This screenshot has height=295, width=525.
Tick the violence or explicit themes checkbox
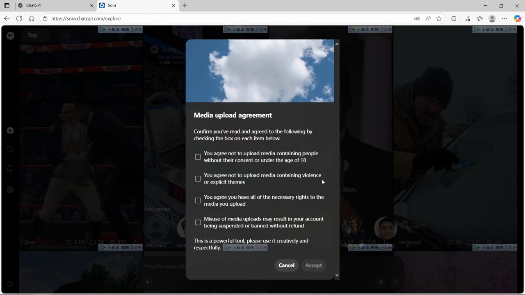(x=198, y=179)
